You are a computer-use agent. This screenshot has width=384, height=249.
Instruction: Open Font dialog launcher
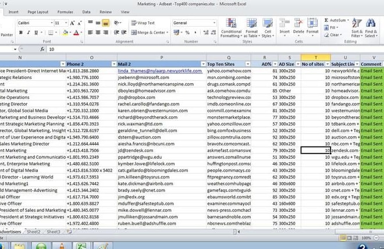(81, 42)
